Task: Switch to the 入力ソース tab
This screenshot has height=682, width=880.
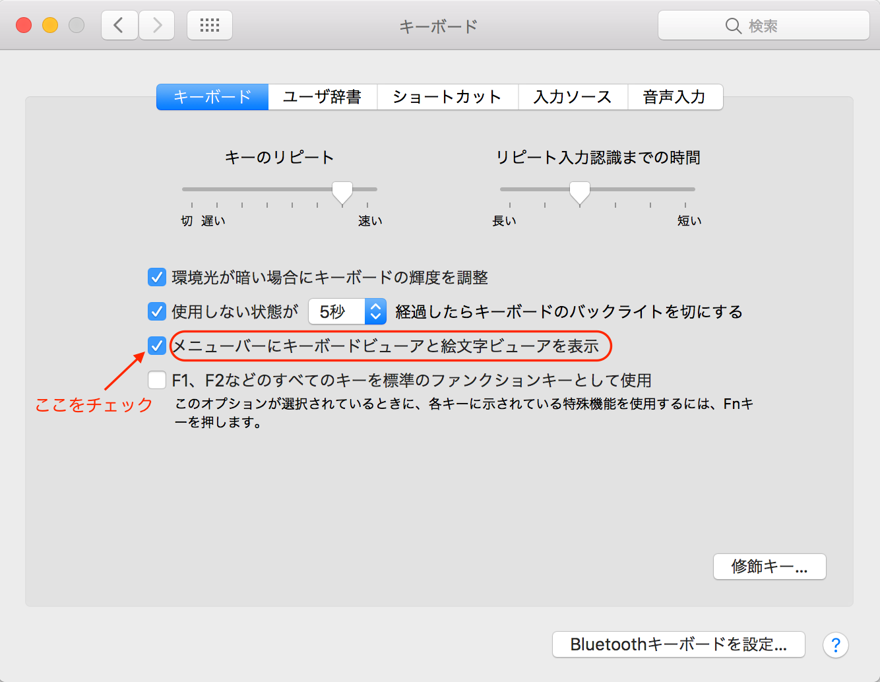Action: click(x=573, y=97)
